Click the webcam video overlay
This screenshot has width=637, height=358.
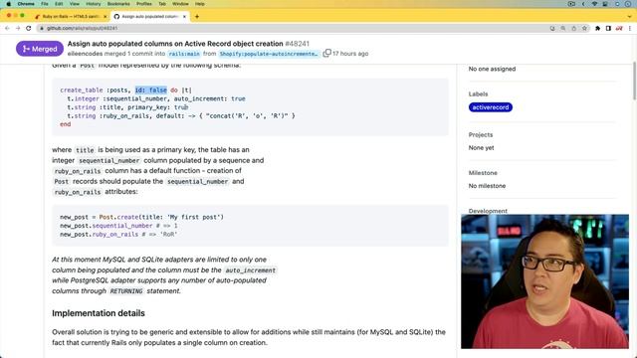click(544, 281)
